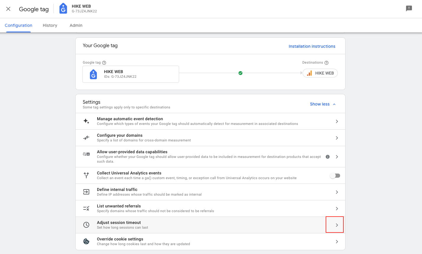Click 'Define internal traffic' title
This screenshot has width=422, height=254.
coord(117,189)
